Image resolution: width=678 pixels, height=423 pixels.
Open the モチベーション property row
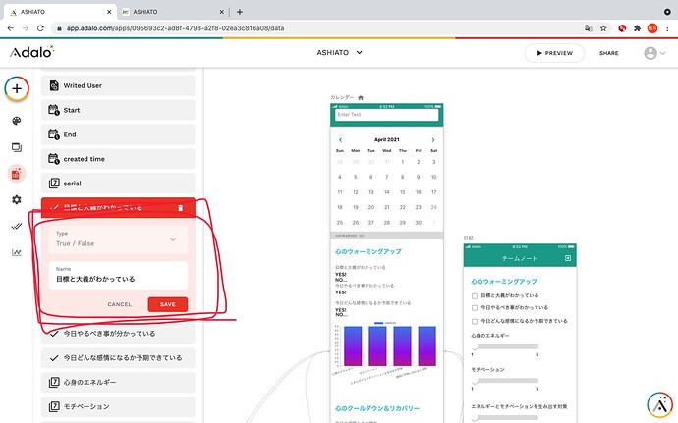tap(118, 406)
